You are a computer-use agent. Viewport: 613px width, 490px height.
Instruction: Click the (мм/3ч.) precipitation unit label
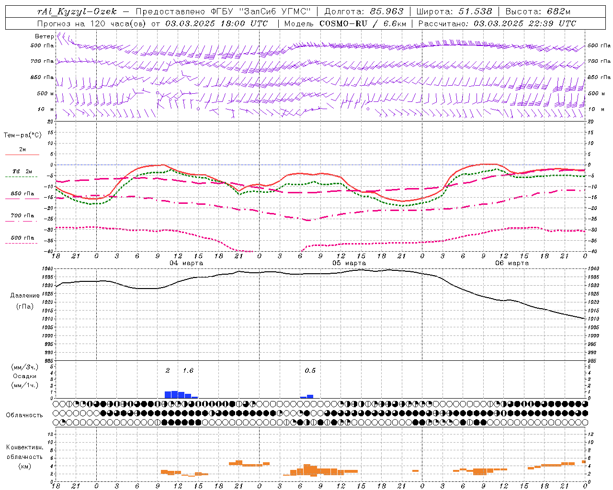click(x=24, y=367)
